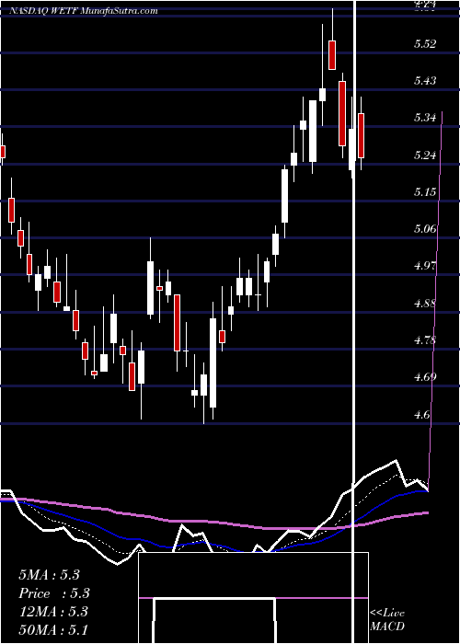Click the 4.6 price axis label
Image resolution: width=460 pixels, height=644 pixels.
[422, 415]
